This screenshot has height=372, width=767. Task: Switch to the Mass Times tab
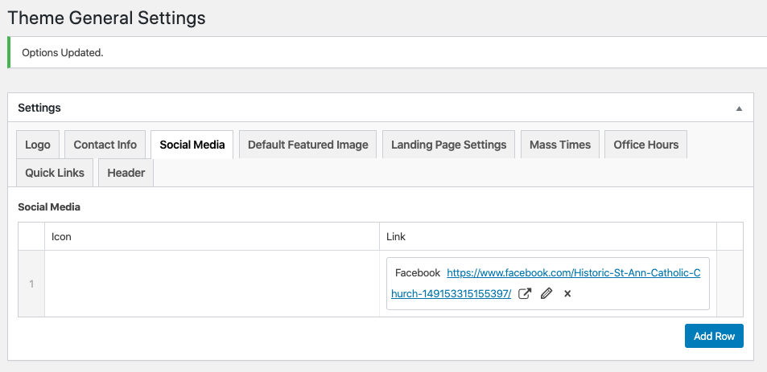[x=560, y=145]
